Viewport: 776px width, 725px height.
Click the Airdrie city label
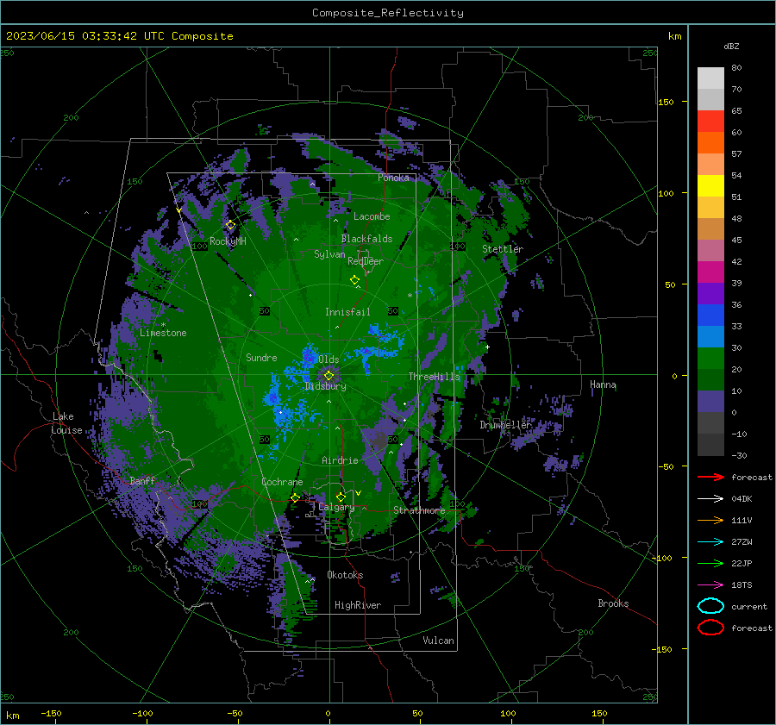tap(340, 460)
